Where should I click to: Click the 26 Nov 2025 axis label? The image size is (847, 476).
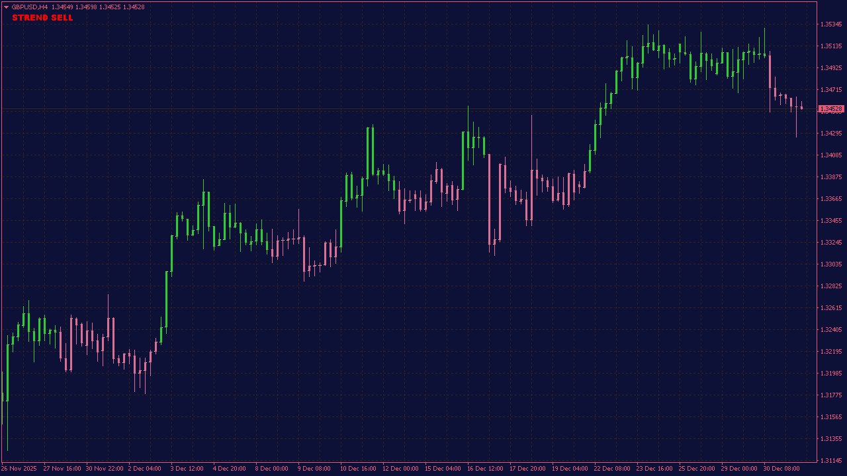click(x=19, y=468)
